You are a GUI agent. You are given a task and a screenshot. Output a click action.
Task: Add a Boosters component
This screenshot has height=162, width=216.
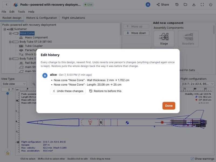point(188,39)
